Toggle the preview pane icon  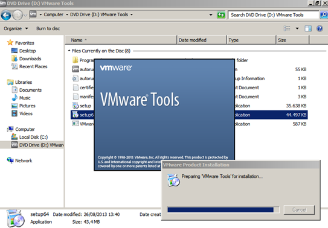click(308, 28)
